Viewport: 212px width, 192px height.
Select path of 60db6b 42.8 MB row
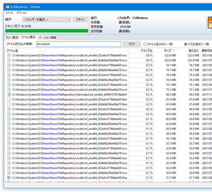coord(70,124)
